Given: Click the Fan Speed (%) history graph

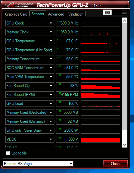Looking at the screenshot, I should (100, 86).
